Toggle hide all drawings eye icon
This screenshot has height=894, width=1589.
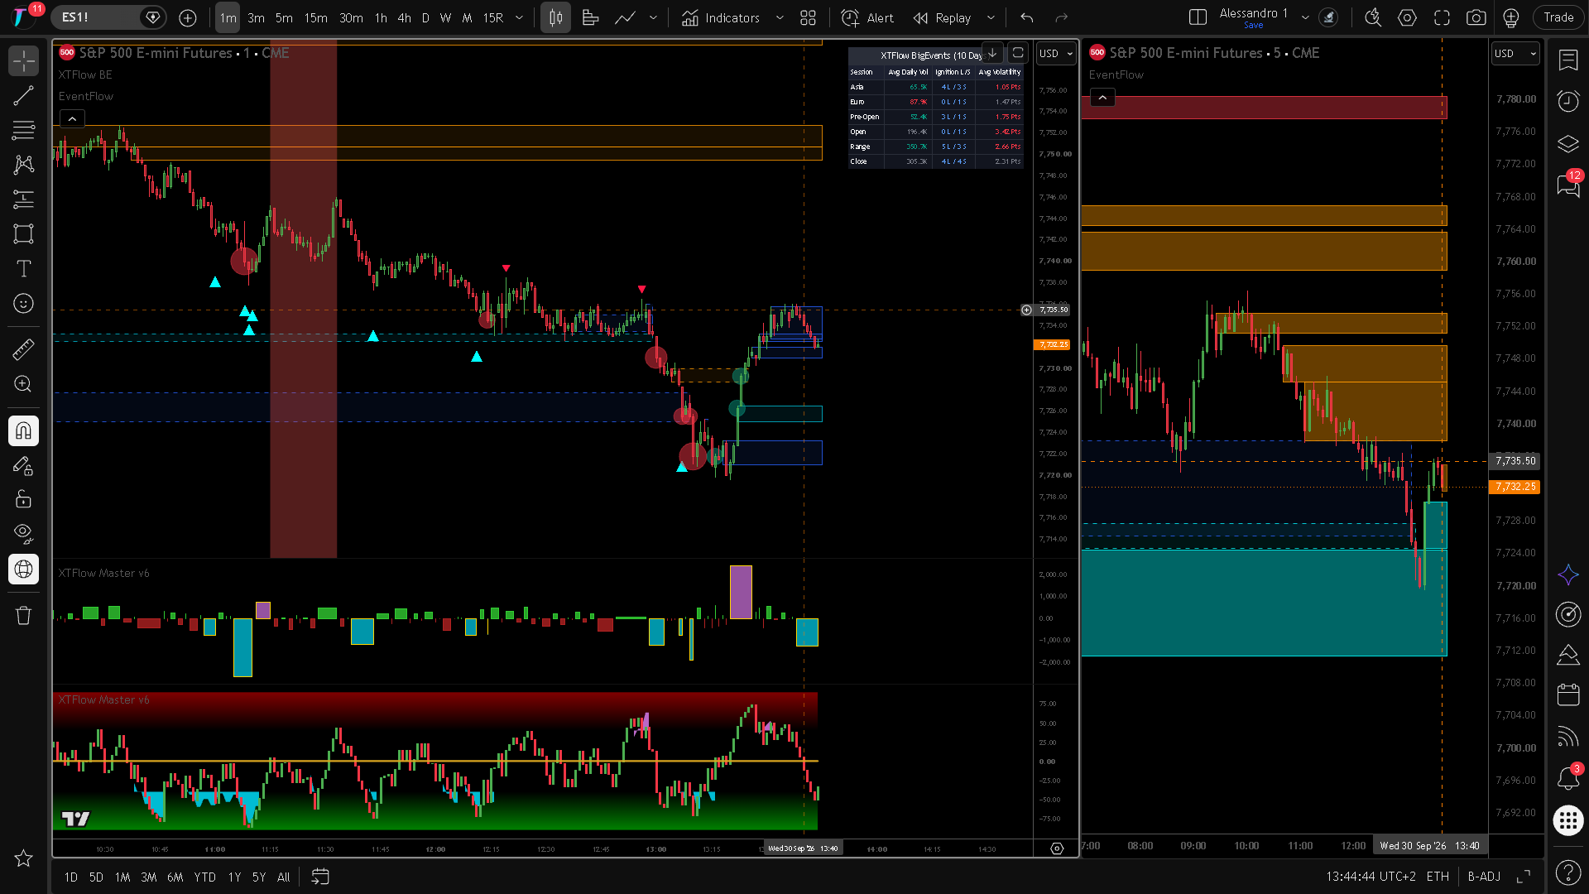(23, 533)
